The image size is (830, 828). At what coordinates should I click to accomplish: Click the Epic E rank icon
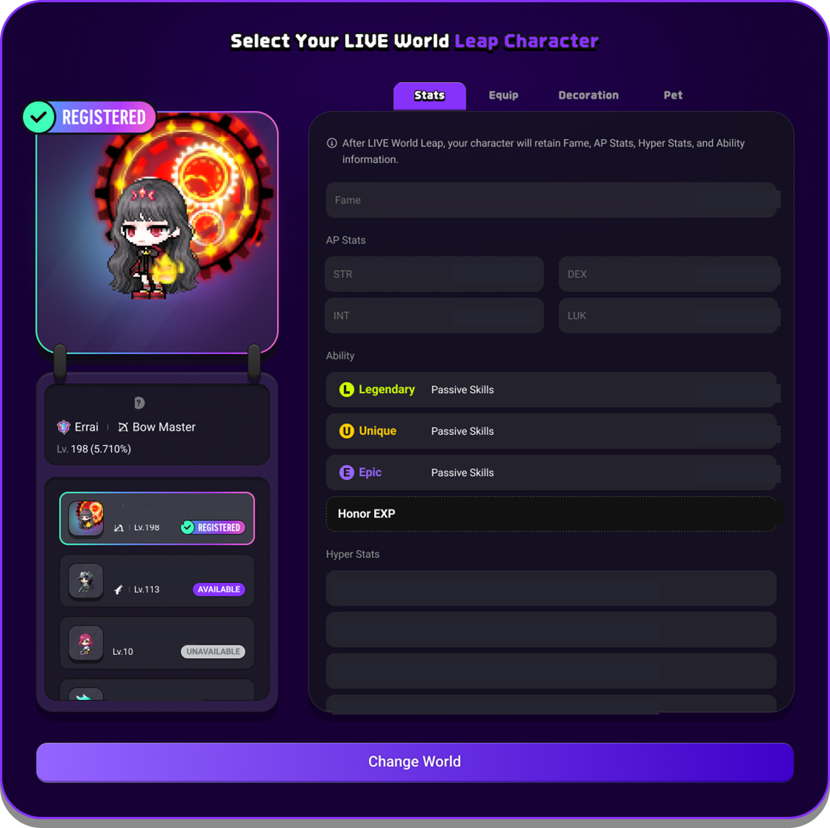click(346, 473)
